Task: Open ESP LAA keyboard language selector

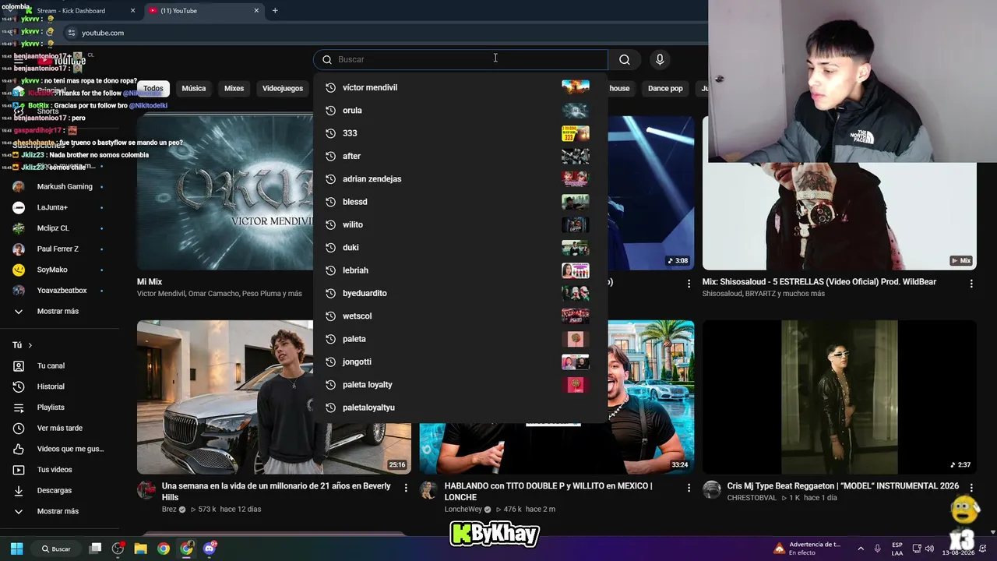Action: pyautogui.click(x=897, y=549)
